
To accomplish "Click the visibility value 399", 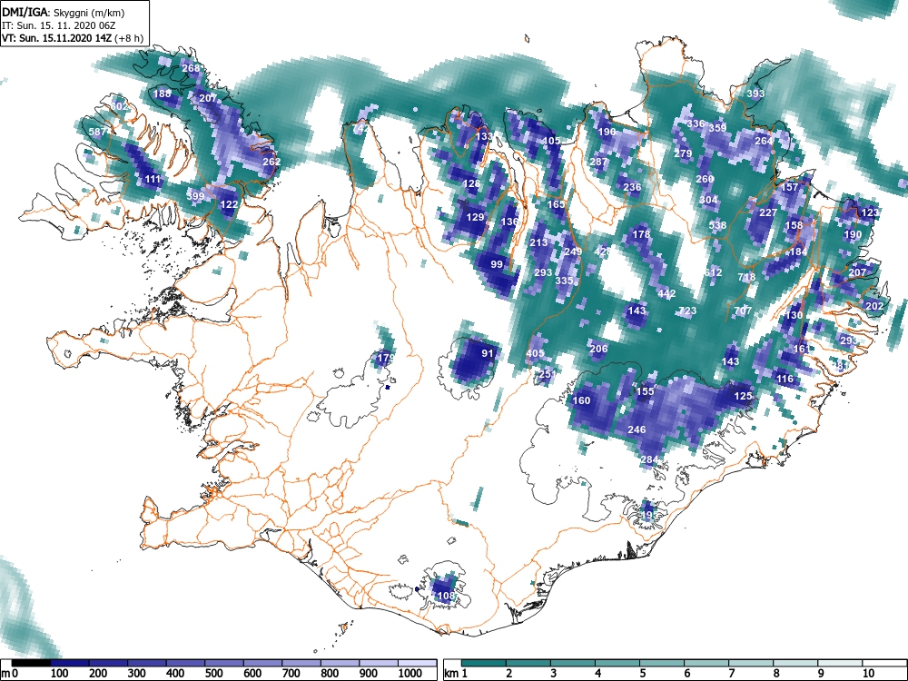I will click(195, 196).
